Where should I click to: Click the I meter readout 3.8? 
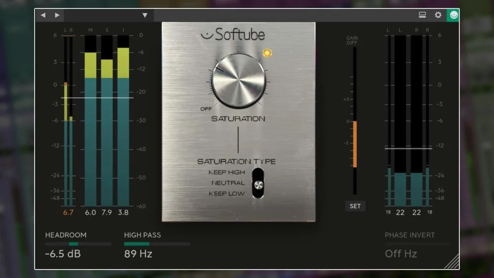click(123, 212)
